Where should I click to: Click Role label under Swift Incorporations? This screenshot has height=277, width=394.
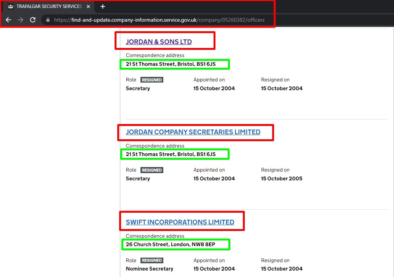pyautogui.click(x=131, y=260)
